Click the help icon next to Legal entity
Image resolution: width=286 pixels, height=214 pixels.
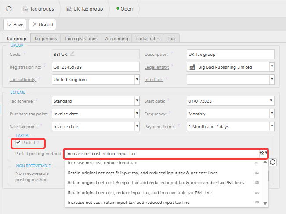coord(172,66)
